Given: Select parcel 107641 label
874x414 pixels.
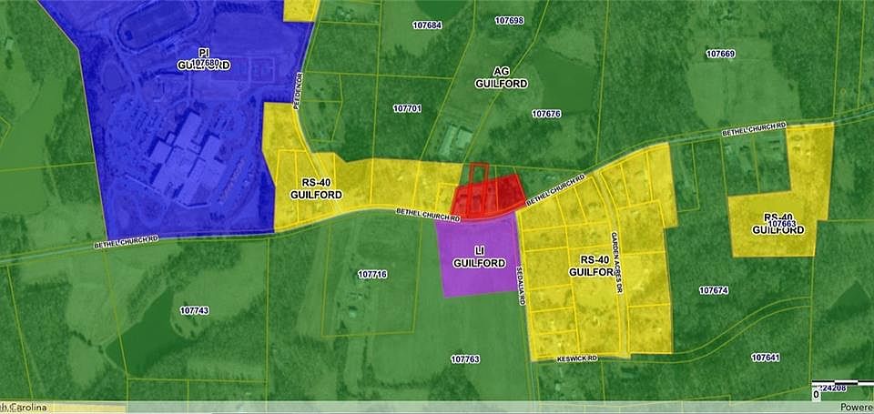Looking at the screenshot, I should (765, 358).
